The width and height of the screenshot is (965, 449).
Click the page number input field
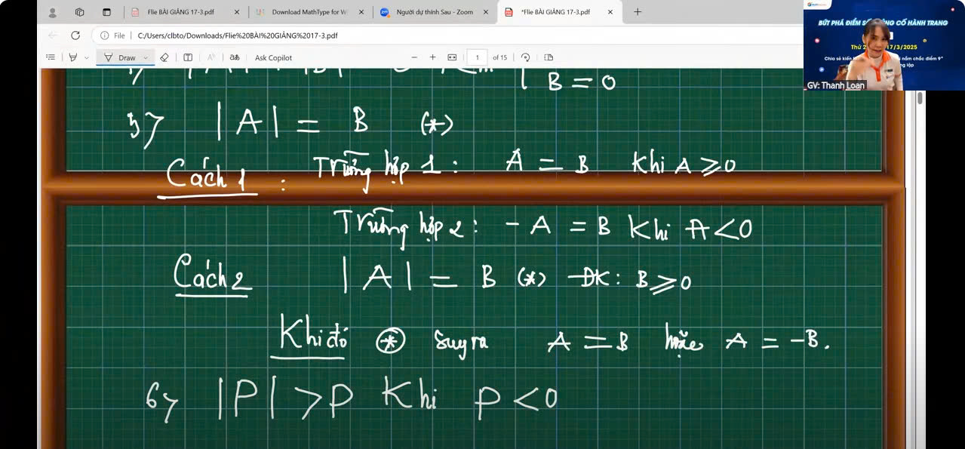477,57
